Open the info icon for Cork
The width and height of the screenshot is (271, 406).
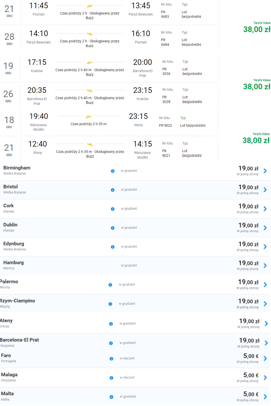pos(113,209)
